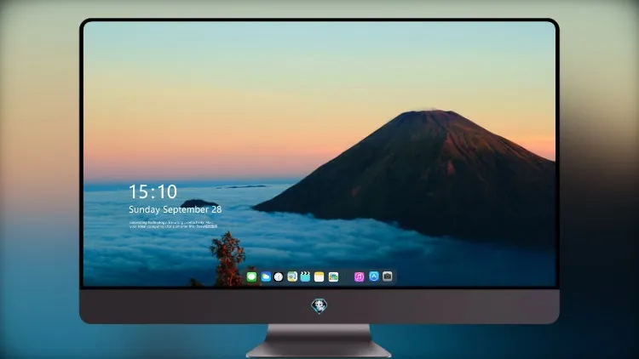Launch the pink Music app icon
The image size is (639, 359).
point(359,276)
